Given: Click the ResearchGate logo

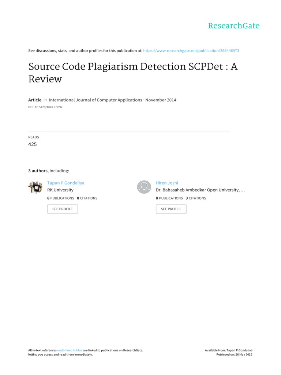Looking at the screenshot, I should coord(233,26).
